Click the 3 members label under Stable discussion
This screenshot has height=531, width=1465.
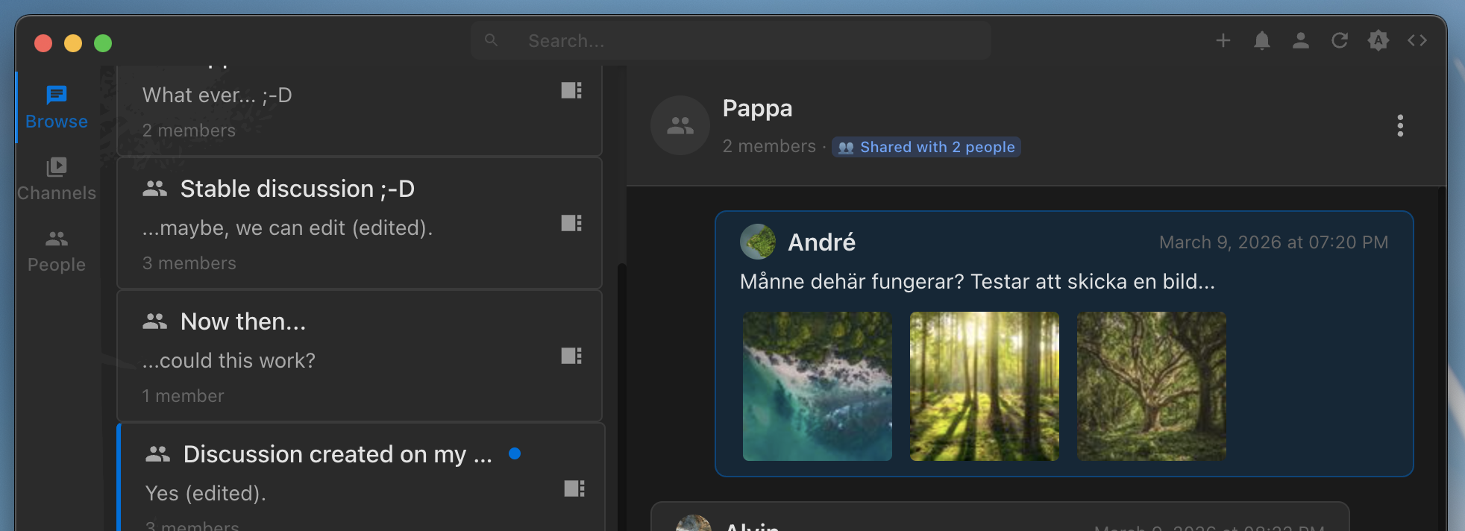(x=189, y=263)
